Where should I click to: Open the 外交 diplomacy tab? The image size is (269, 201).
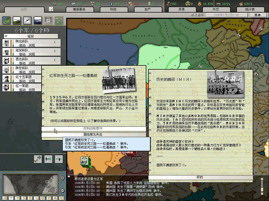[215, 9]
